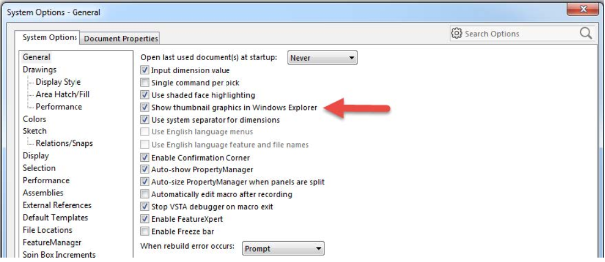605x262 pixels.
Task: Uncheck Input dimension value checkbox
Action: [x=145, y=70]
